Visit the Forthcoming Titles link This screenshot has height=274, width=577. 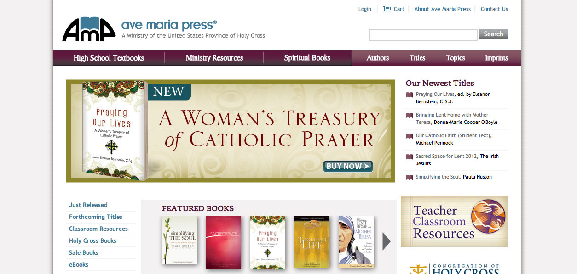click(96, 217)
